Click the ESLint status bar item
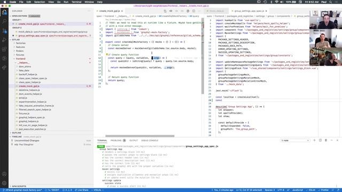Image resolution: width=342 pixels, height=192 pixels. point(311,190)
